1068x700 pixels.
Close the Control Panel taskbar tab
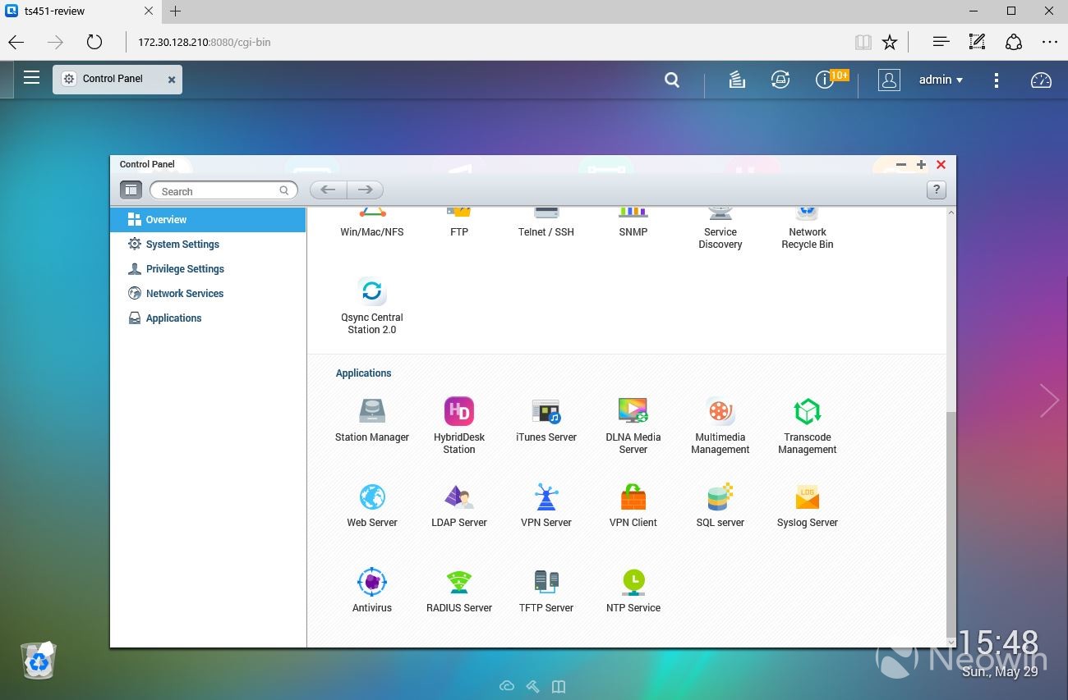tap(172, 80)
